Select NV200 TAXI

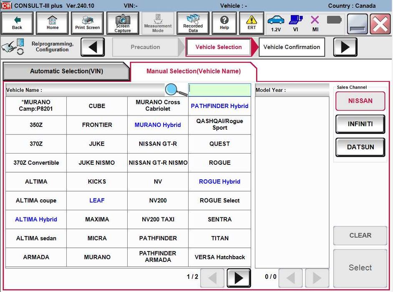pyautogui.click(x=158, y=219)
